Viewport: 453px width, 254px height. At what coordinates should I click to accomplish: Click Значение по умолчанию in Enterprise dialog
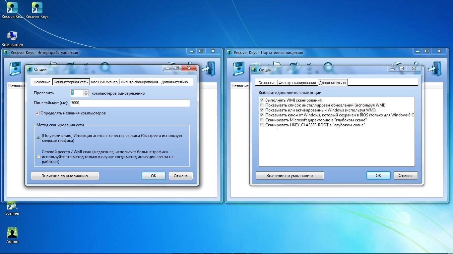pyautogui.click(x=65, y=176)
